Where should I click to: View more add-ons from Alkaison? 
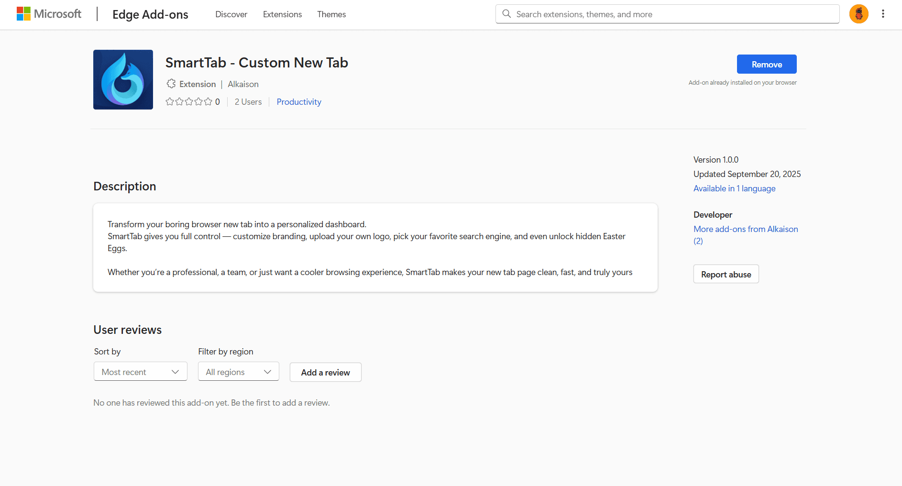pos(746,229)
